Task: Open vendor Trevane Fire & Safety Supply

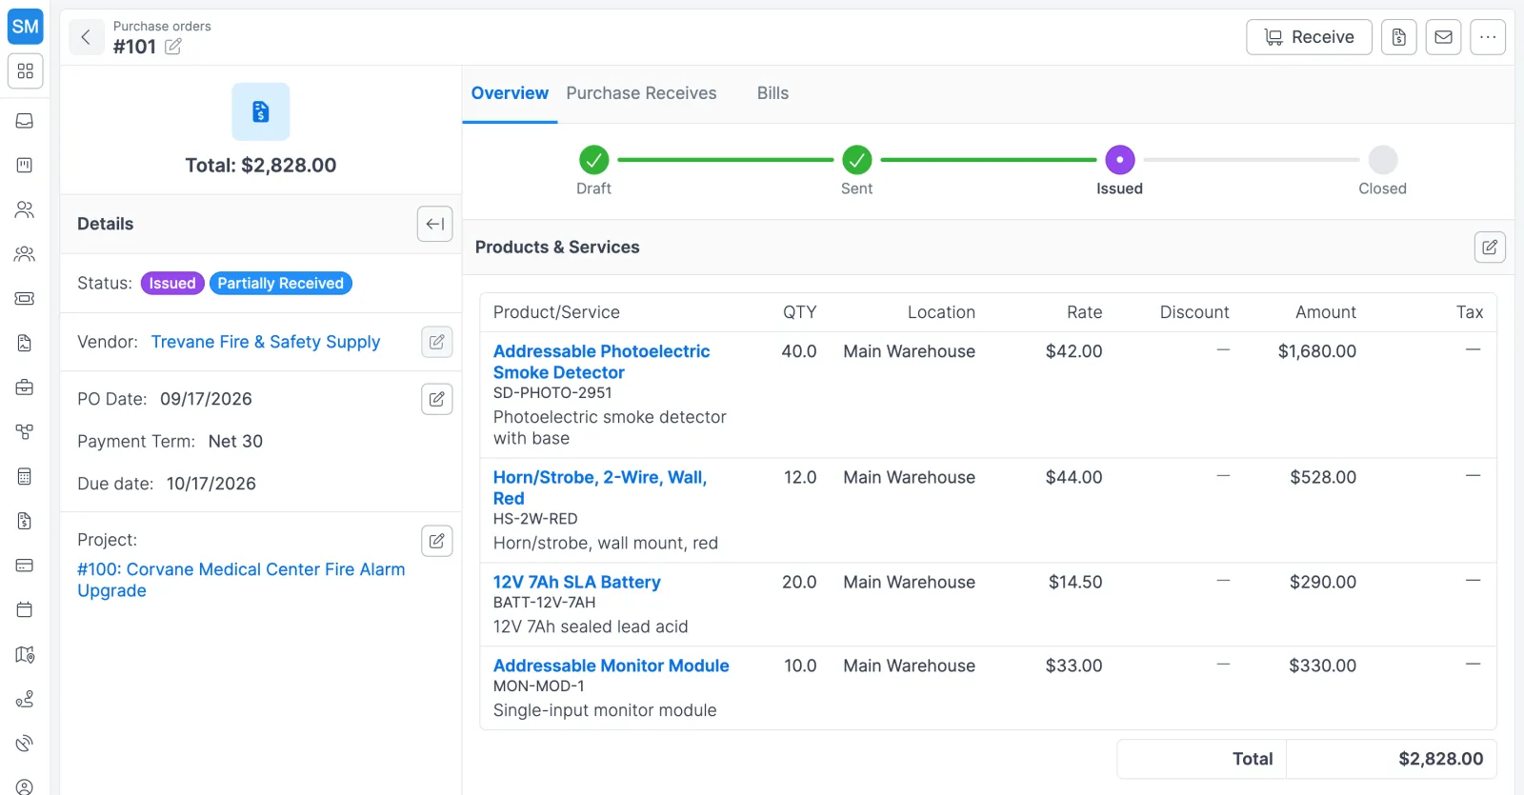Action: point(266,342)
